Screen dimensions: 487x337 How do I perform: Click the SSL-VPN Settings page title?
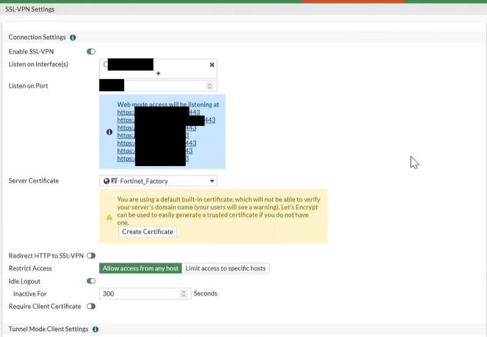point(30,9)
